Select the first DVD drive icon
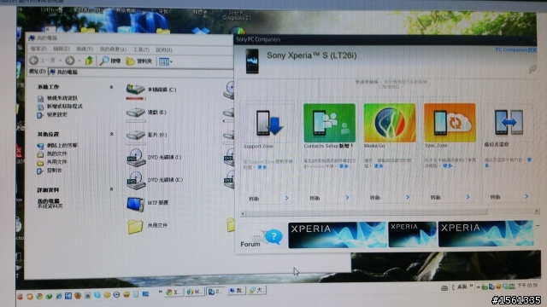Image resolution: width=547 pixels, height=307 pixels. 136,157
